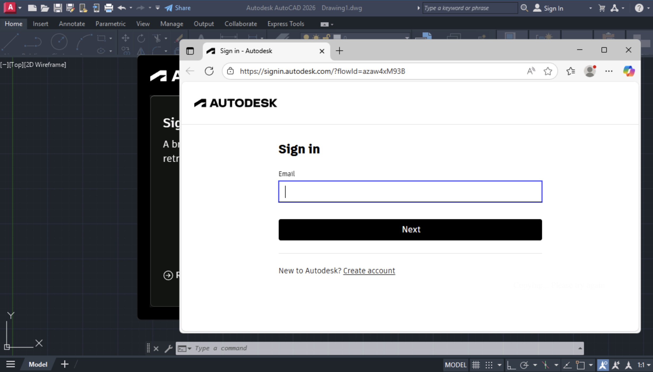The width and height of the screenshot is (653, 372).
Task: Switch to the Annotate ribbon tab
Action: [x=72, y=24]
